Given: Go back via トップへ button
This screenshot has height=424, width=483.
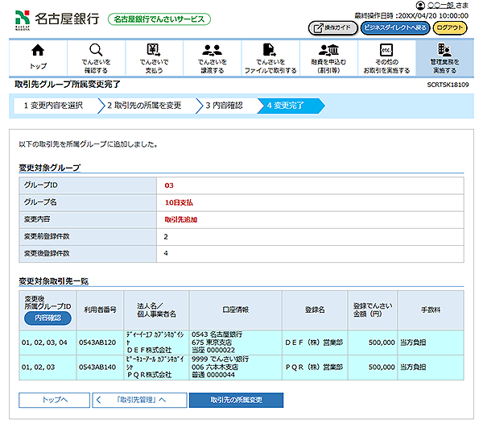Looking at the screenshot, I should point(54,400).
